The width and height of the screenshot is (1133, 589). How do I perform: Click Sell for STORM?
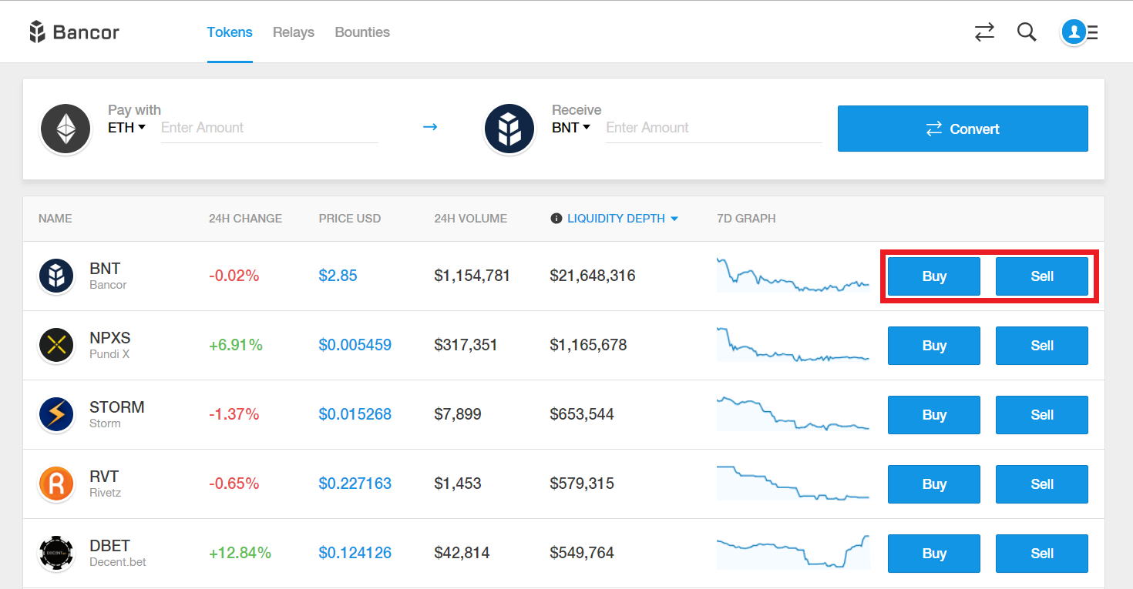1042,415
